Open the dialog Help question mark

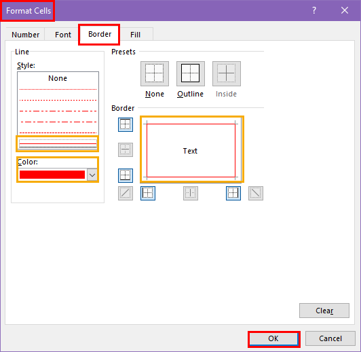click(x=314, y=10)
